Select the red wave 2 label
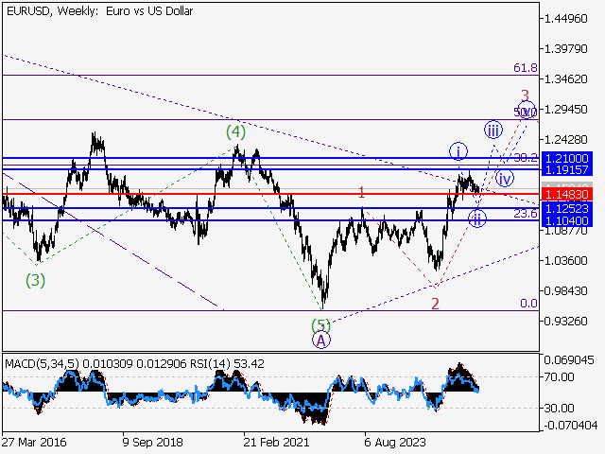This screenshot has height=454, width=605. (435, 304)
